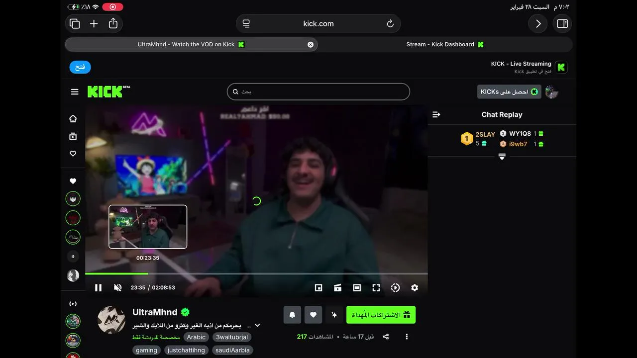Click the kick.com address bar
Viewport: 637px width, 358px height.
(x=318, y=23)
